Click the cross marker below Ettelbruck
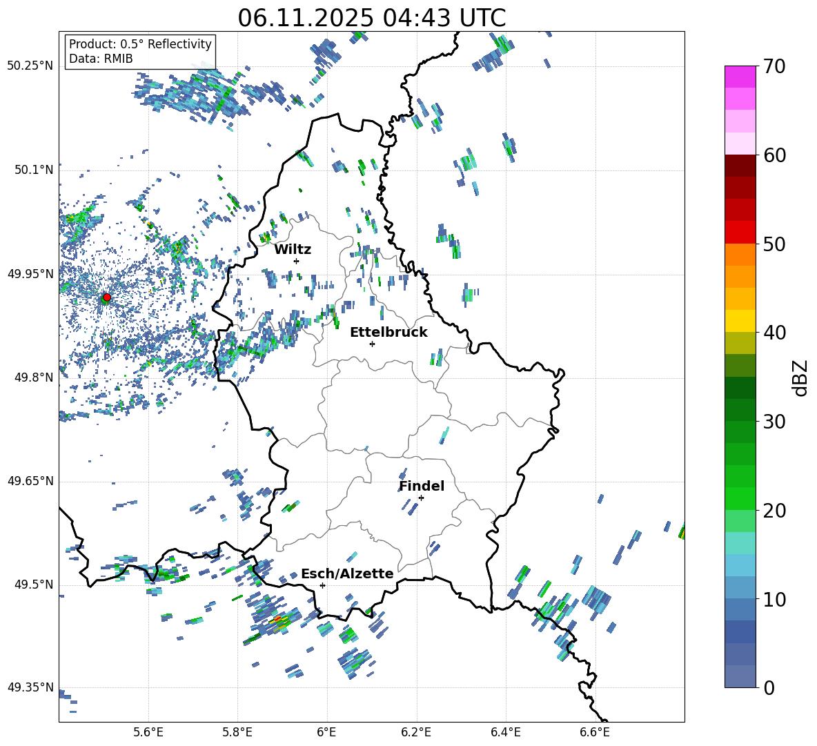This screenshot has width=817, height=746. pyautogui.click(x=372, y=344)
